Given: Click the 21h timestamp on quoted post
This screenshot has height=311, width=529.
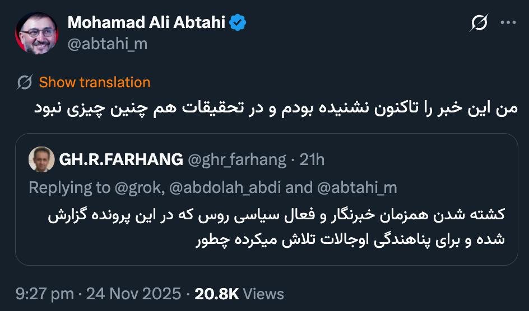Looking at the screenshot, I should pos(312,159).
